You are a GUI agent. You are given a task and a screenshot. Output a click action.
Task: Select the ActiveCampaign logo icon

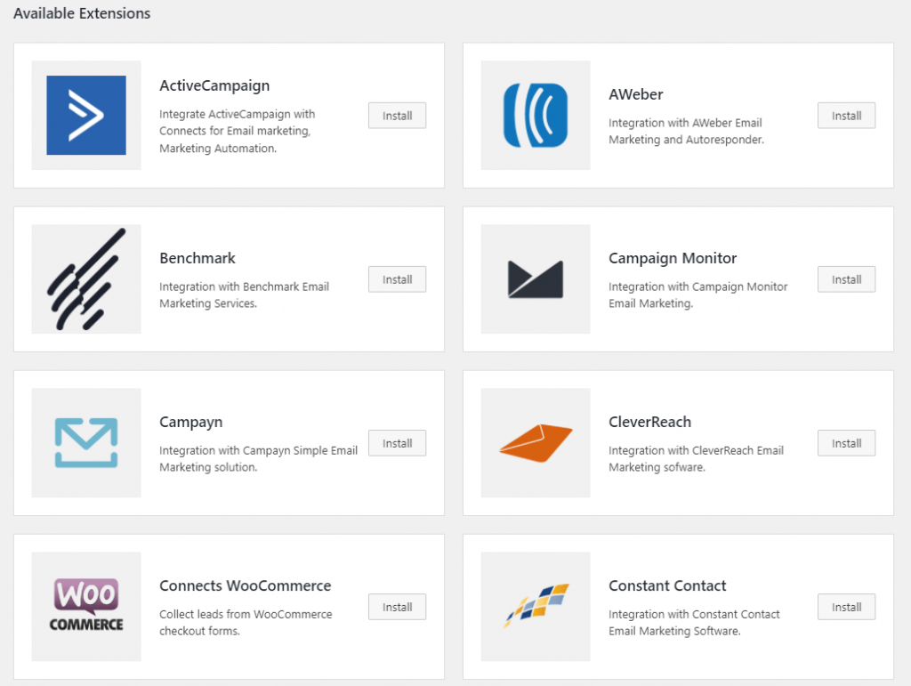tap(85, 116)
